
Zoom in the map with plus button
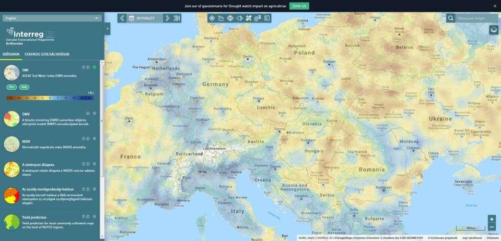pos(492,219)
